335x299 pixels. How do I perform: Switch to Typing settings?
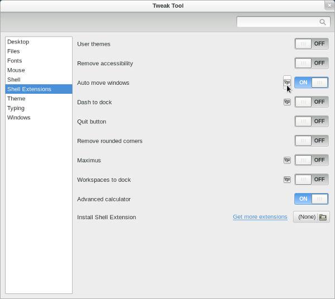click(39, 108)
